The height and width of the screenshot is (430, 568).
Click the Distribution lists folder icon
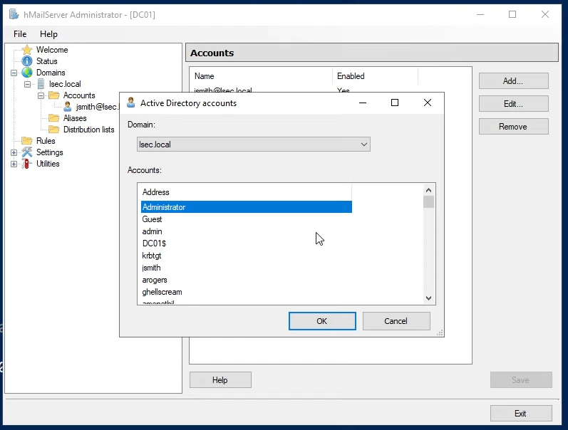point(54,130)
